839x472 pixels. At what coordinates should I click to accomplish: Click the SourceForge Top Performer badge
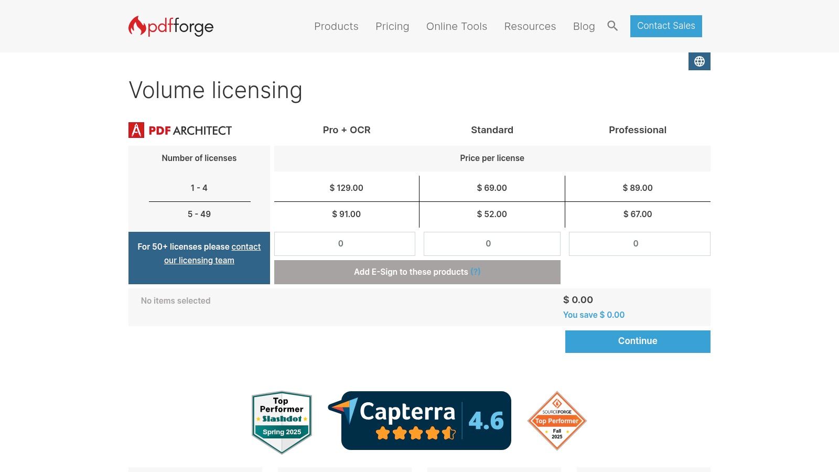[556, 421]
